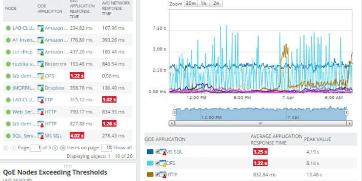Image resolution: width=362 pixels, height=181 pixels.
Task: Jump to last page using arrow icon
Action: click(63, 148)
